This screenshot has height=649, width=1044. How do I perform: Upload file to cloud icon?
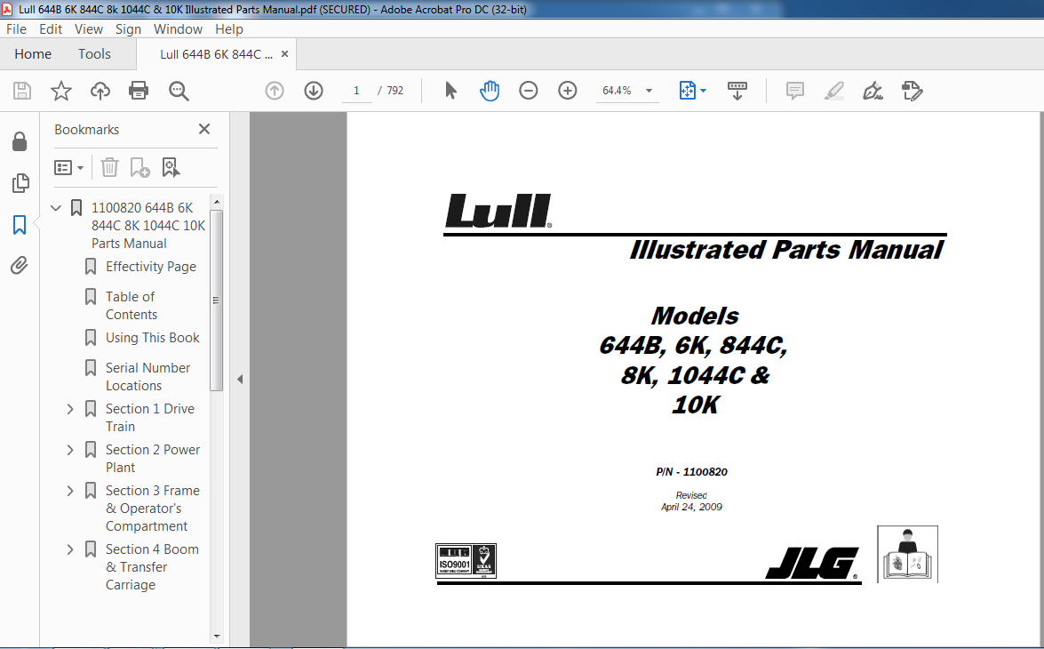tap(100, 91)
